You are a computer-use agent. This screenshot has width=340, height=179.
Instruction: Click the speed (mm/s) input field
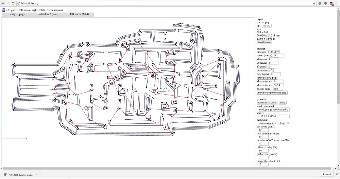(279, 55)
